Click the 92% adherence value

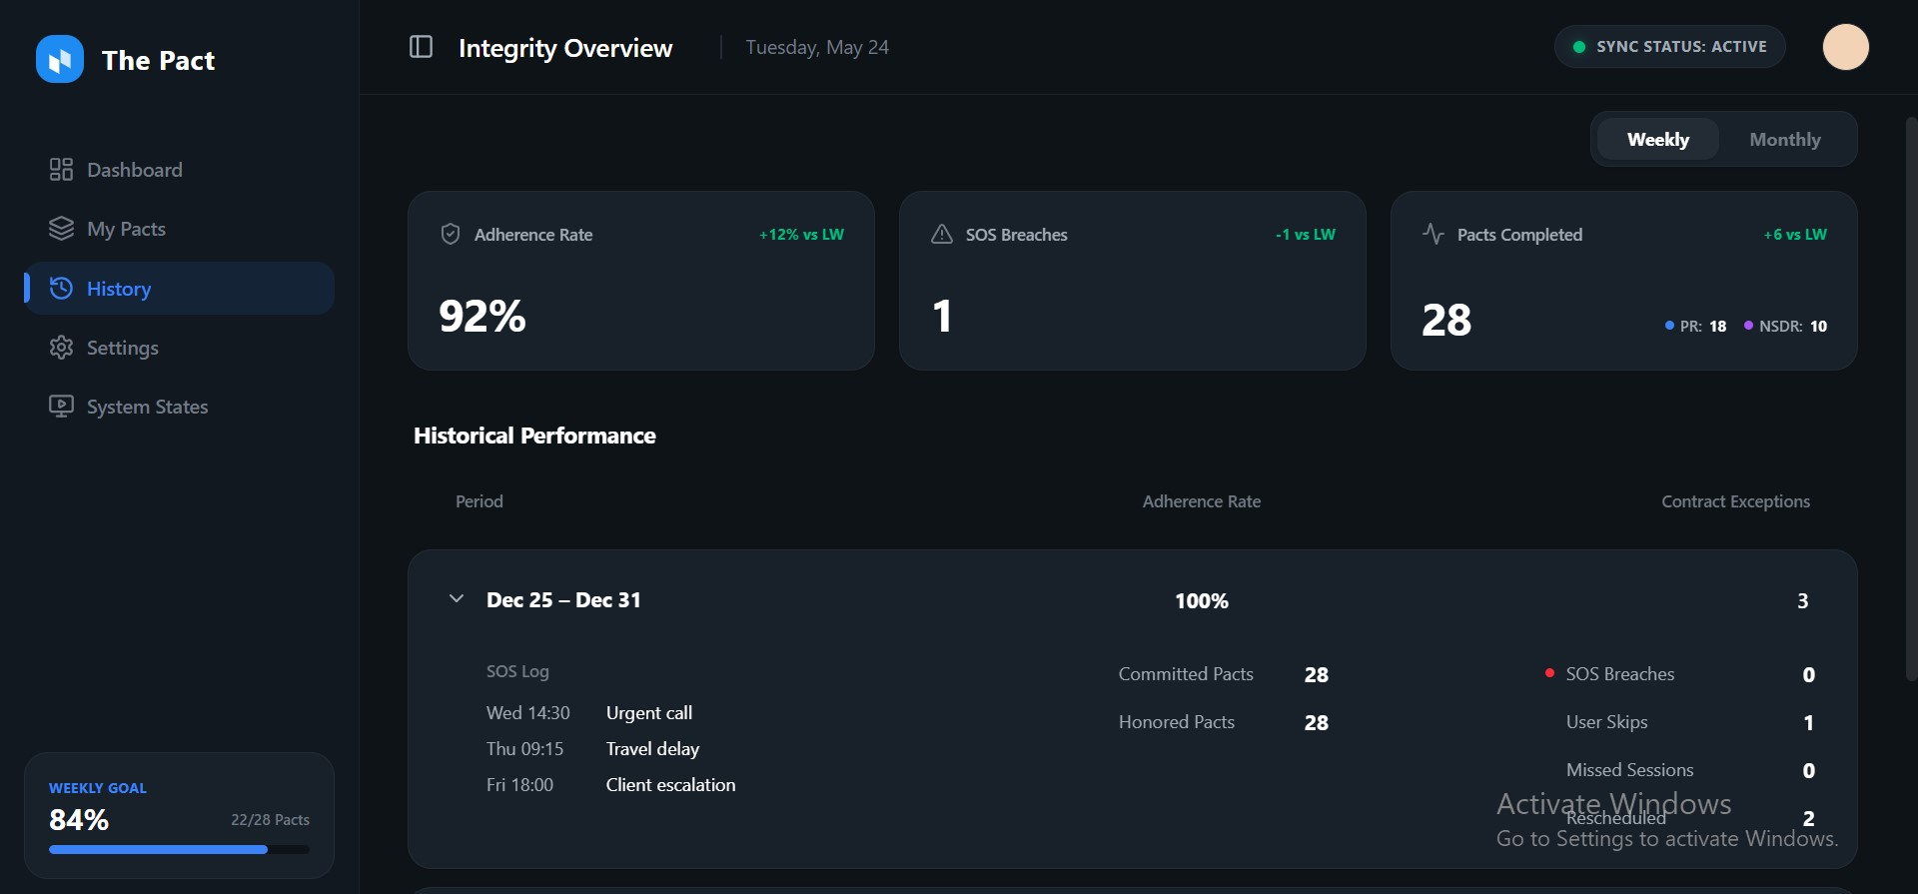482,317
